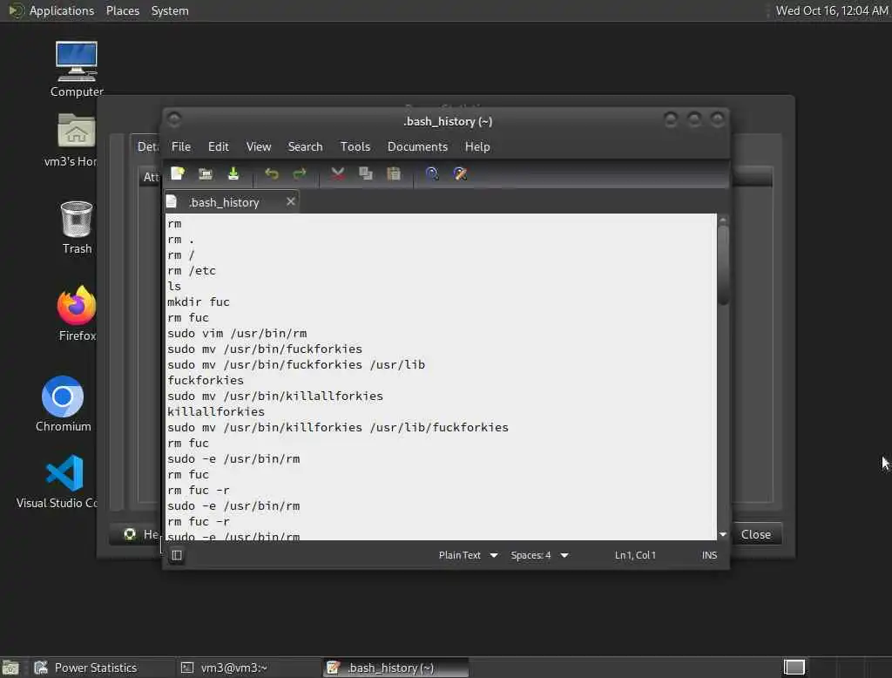Click line 'mkdir fuc' in editor

[x=199, y=302]
